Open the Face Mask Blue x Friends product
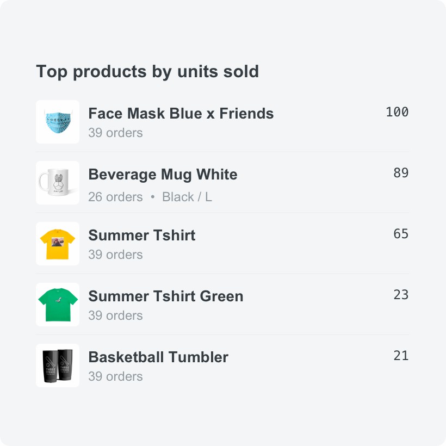 [181, 114]
